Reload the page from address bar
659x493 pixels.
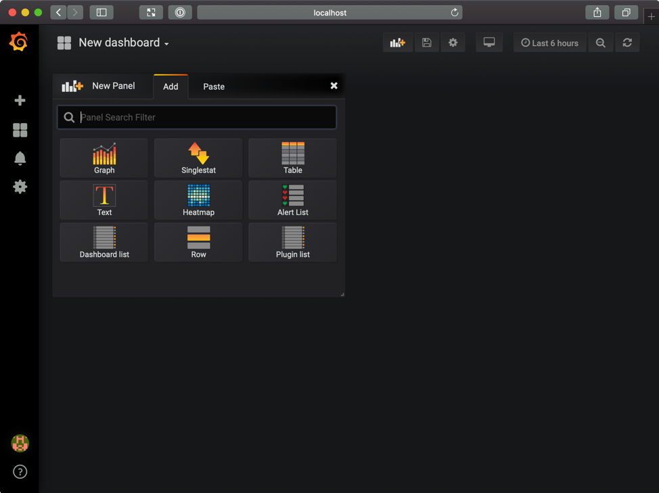coord(454,13)
